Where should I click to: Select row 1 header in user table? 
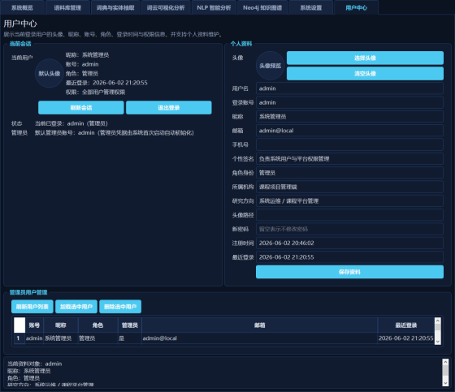pyautogui.click(x=19, y=338)
